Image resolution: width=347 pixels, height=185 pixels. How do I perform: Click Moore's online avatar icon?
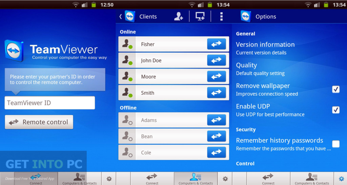pyautogui.click(x=127, y=76)
